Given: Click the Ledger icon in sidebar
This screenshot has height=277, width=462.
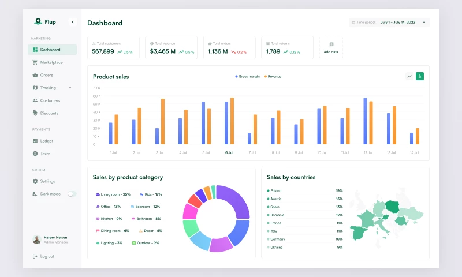Looking at the screenshot, I should click(x=35, y=141).
